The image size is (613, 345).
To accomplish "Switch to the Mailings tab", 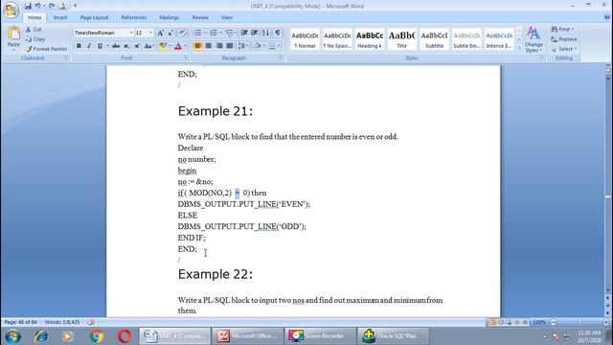I will pos(170,17).
